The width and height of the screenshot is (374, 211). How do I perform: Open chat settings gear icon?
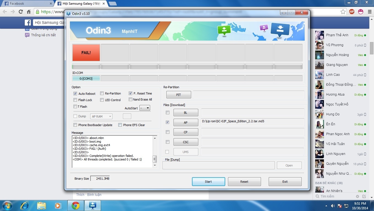tap(358, 196)
